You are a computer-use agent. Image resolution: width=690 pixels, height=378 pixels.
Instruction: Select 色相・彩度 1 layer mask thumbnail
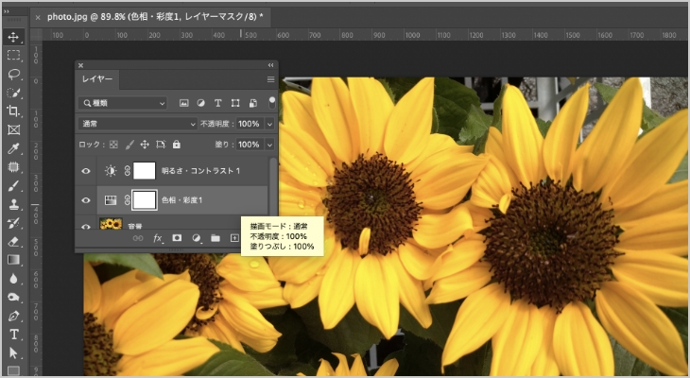pos(145,200)
